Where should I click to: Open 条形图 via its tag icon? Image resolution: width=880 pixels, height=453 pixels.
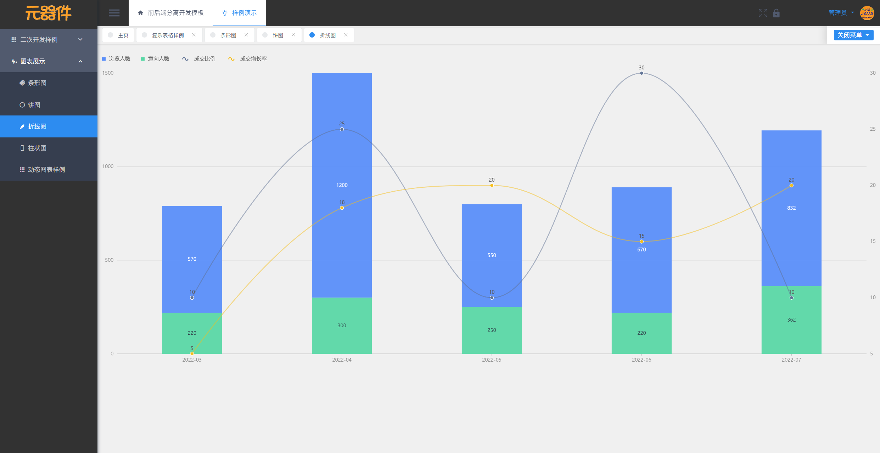coord(22,83)
